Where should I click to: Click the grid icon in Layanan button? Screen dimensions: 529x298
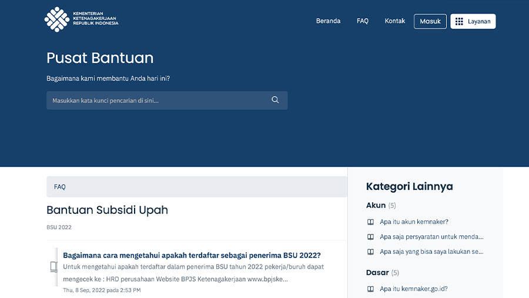tap(459, 21)
